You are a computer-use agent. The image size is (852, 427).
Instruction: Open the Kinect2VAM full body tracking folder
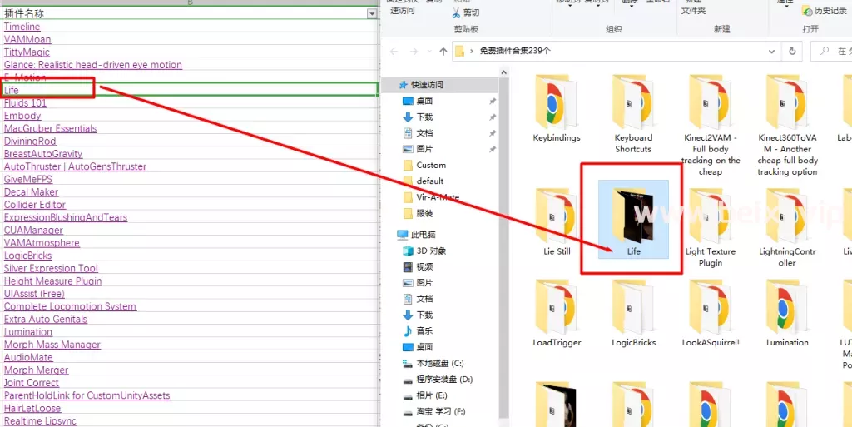click(x=711, y=125)
